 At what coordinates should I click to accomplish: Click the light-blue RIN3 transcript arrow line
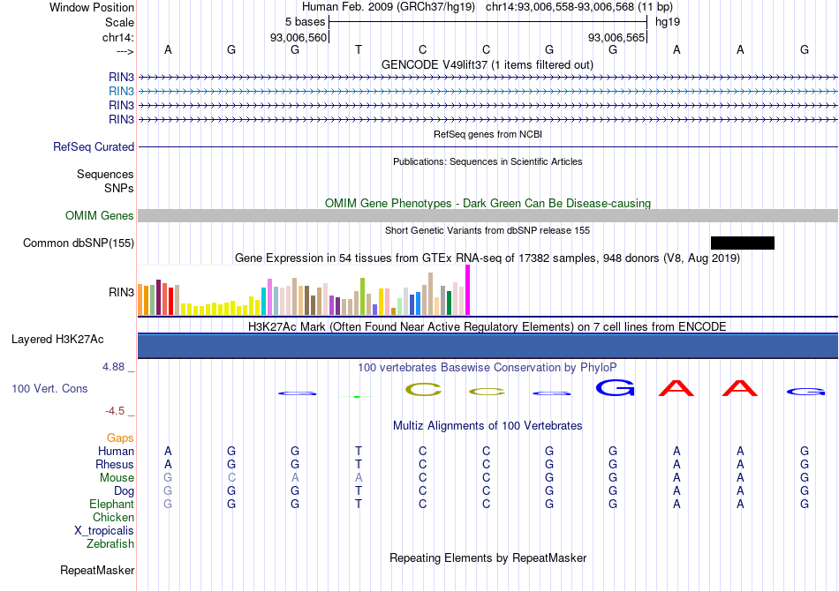pos(488,92)
